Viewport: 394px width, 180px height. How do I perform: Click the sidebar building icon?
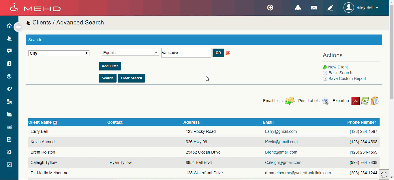(x=9, y=102)
